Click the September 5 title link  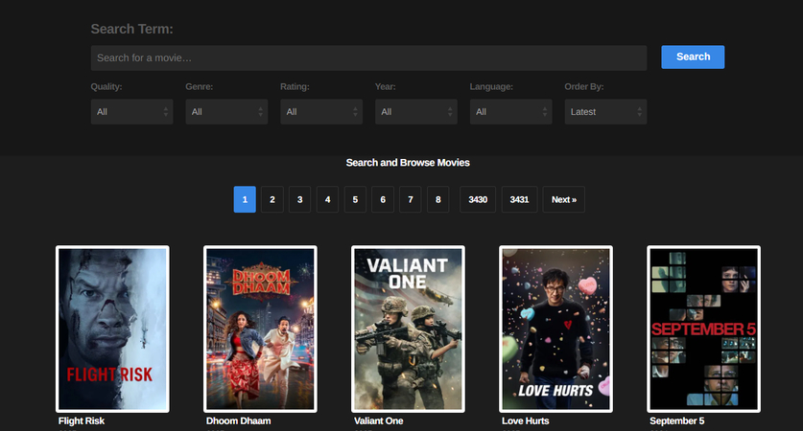tap(677, 420)
